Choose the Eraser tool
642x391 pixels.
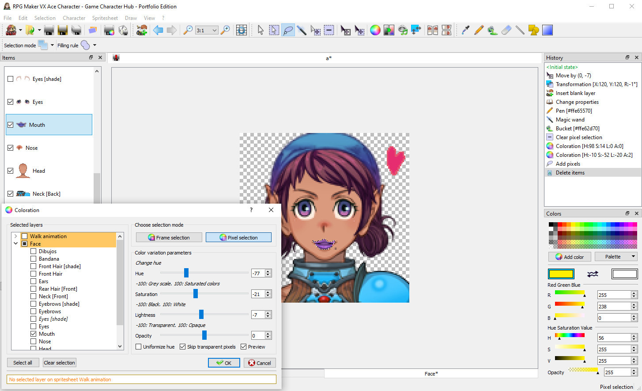506,30
